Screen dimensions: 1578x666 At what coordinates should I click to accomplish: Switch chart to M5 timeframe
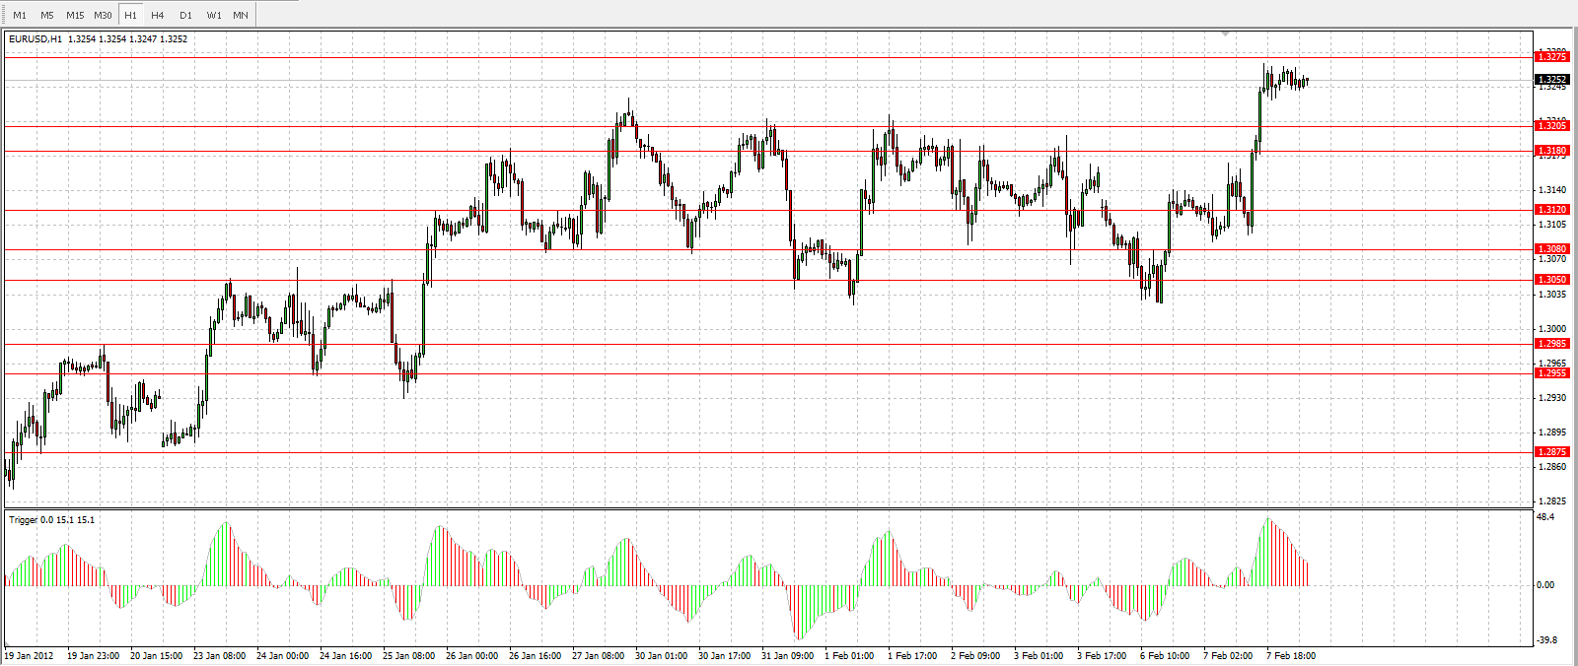[47, 15]
